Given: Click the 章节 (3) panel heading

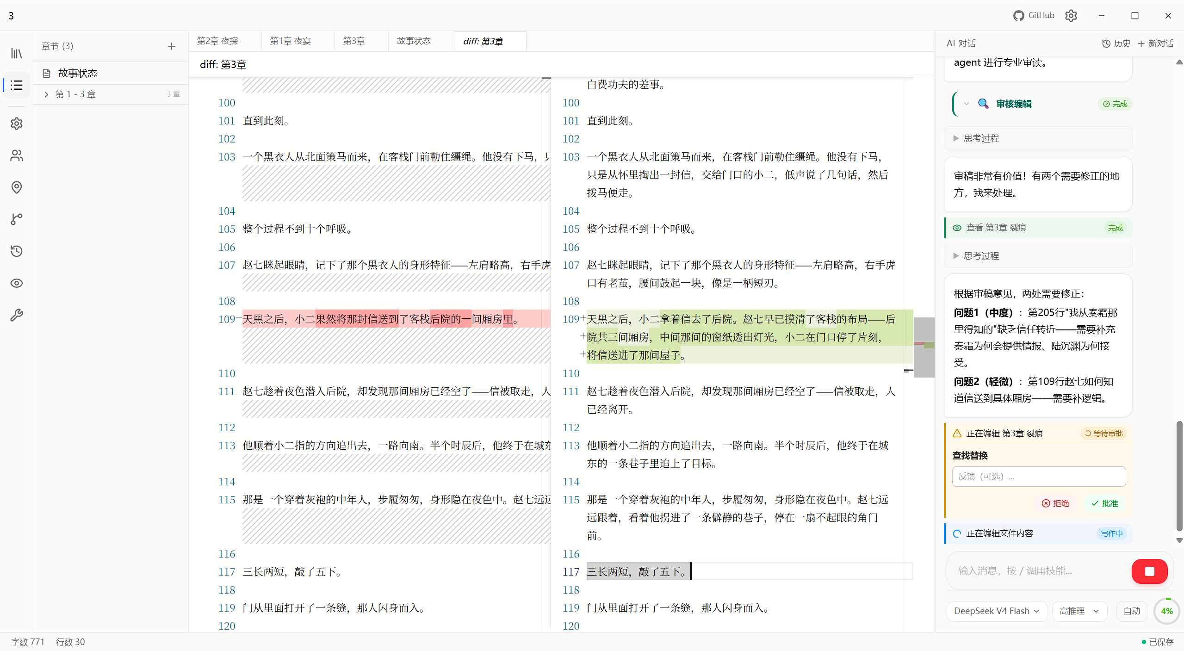Looking at the screenshot, I should tap(57, 46).
